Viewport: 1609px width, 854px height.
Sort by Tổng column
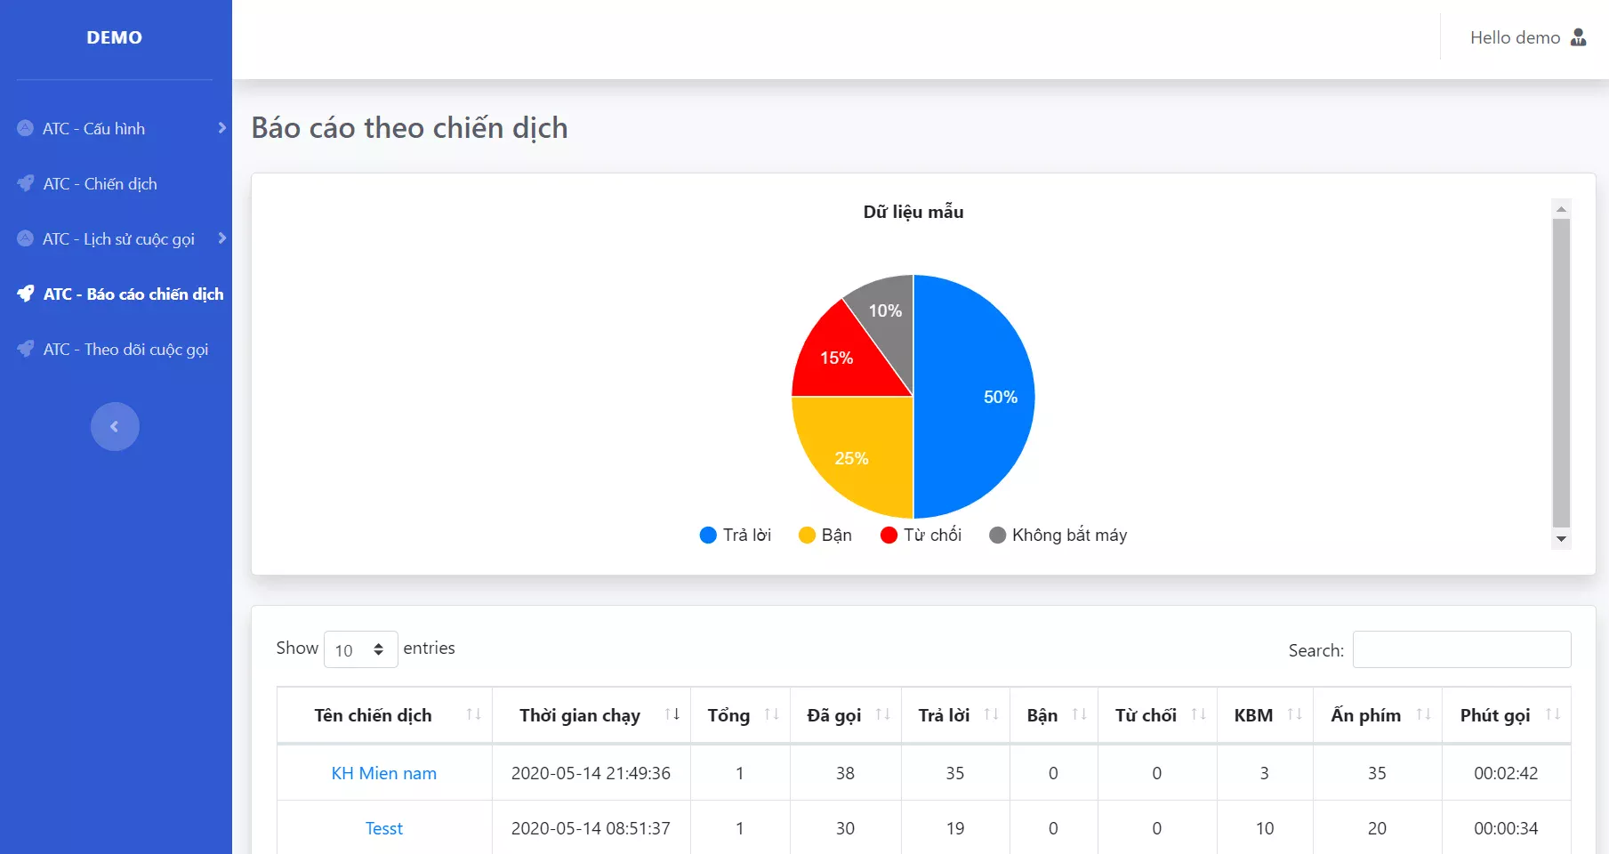(740, 715)
